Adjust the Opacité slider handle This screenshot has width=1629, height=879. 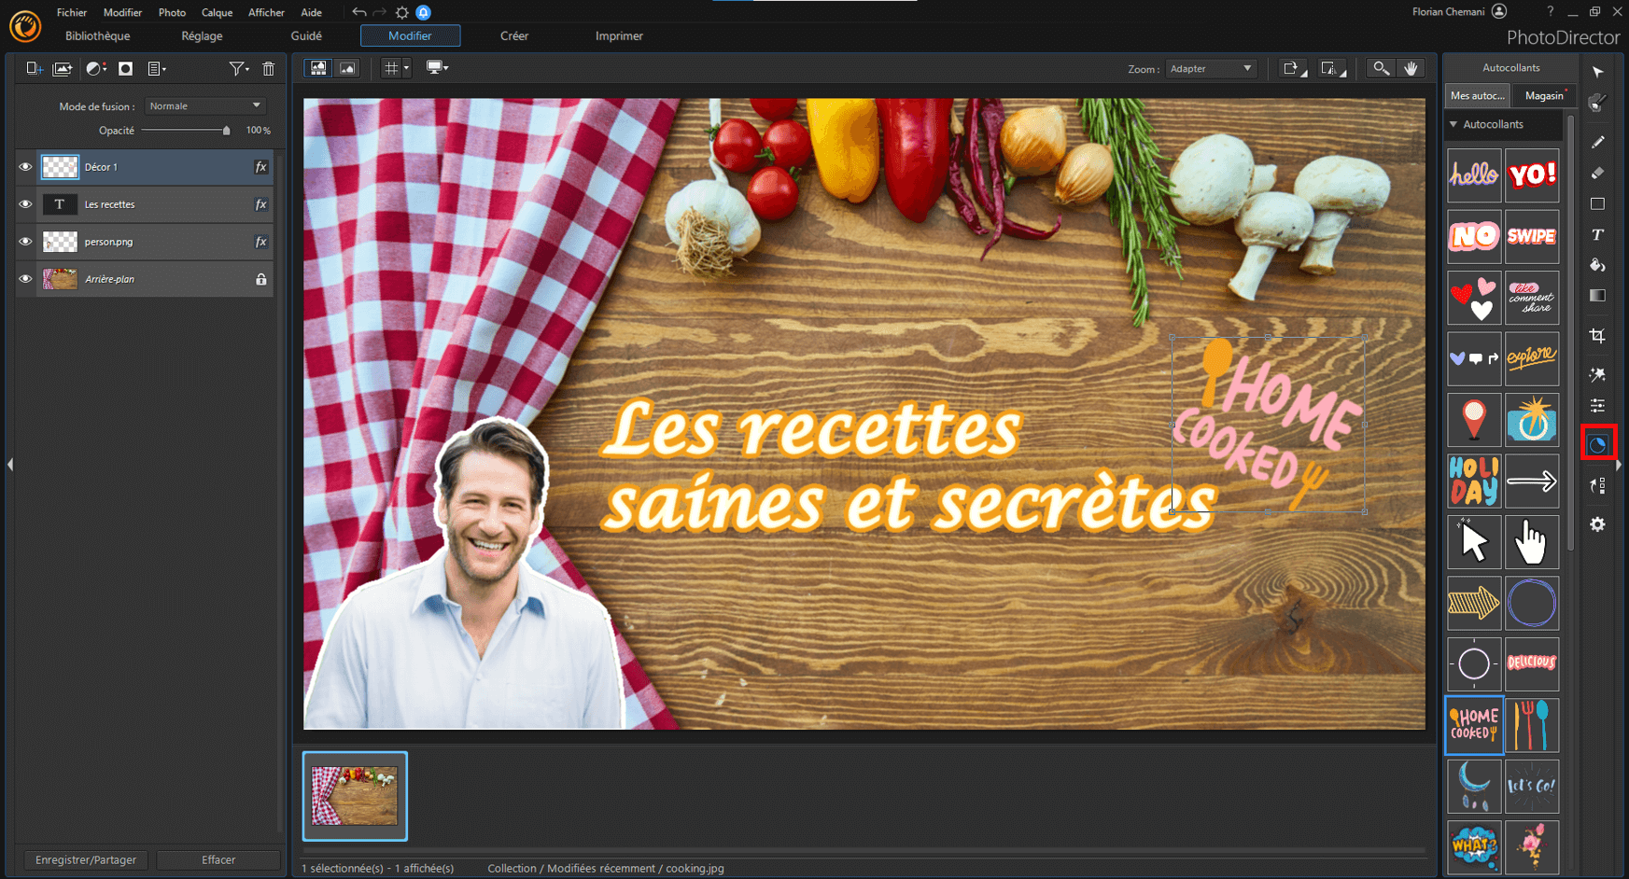pyautogui.click(x=226, y=131)
